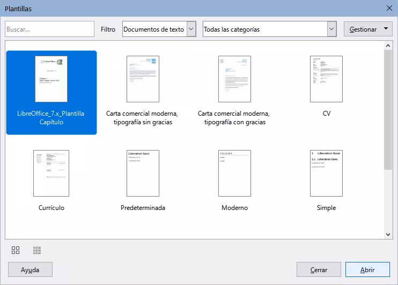Select the Predeterminada template thumbnail
Image resolution: width=398 pixels, height=285 pixels.
pyautogui.click(x=143, y=173)
